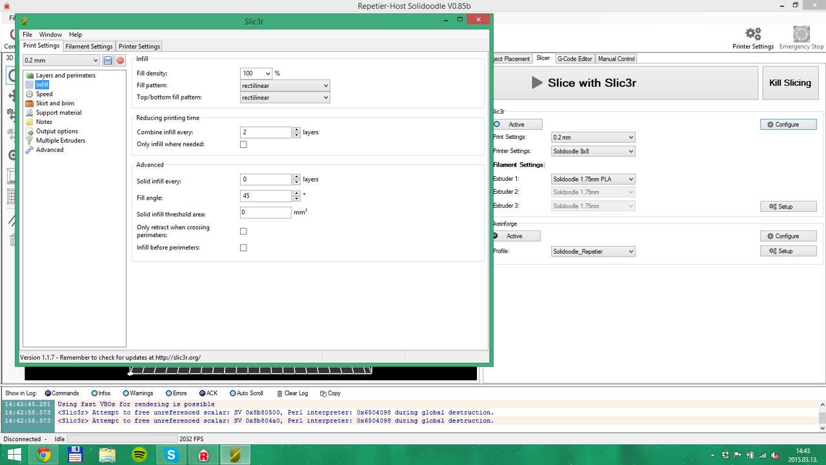Go to Skirt and brim settings
The image size is (826, 465).
tap(55, 103)
